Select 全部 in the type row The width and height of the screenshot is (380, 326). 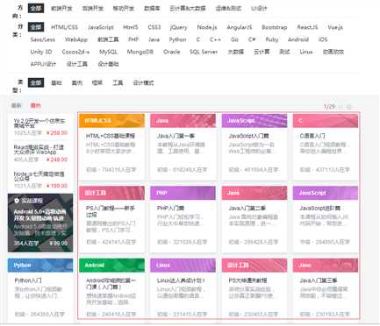tap(36, 82)
